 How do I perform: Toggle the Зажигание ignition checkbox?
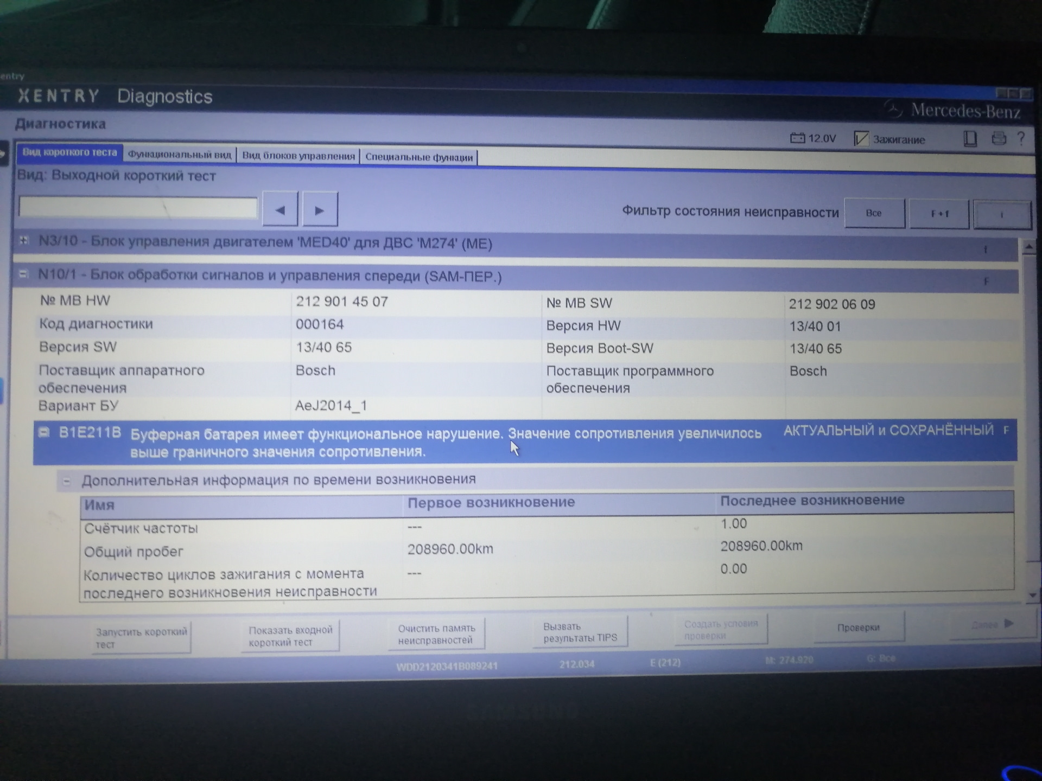[x=861, y=139]
